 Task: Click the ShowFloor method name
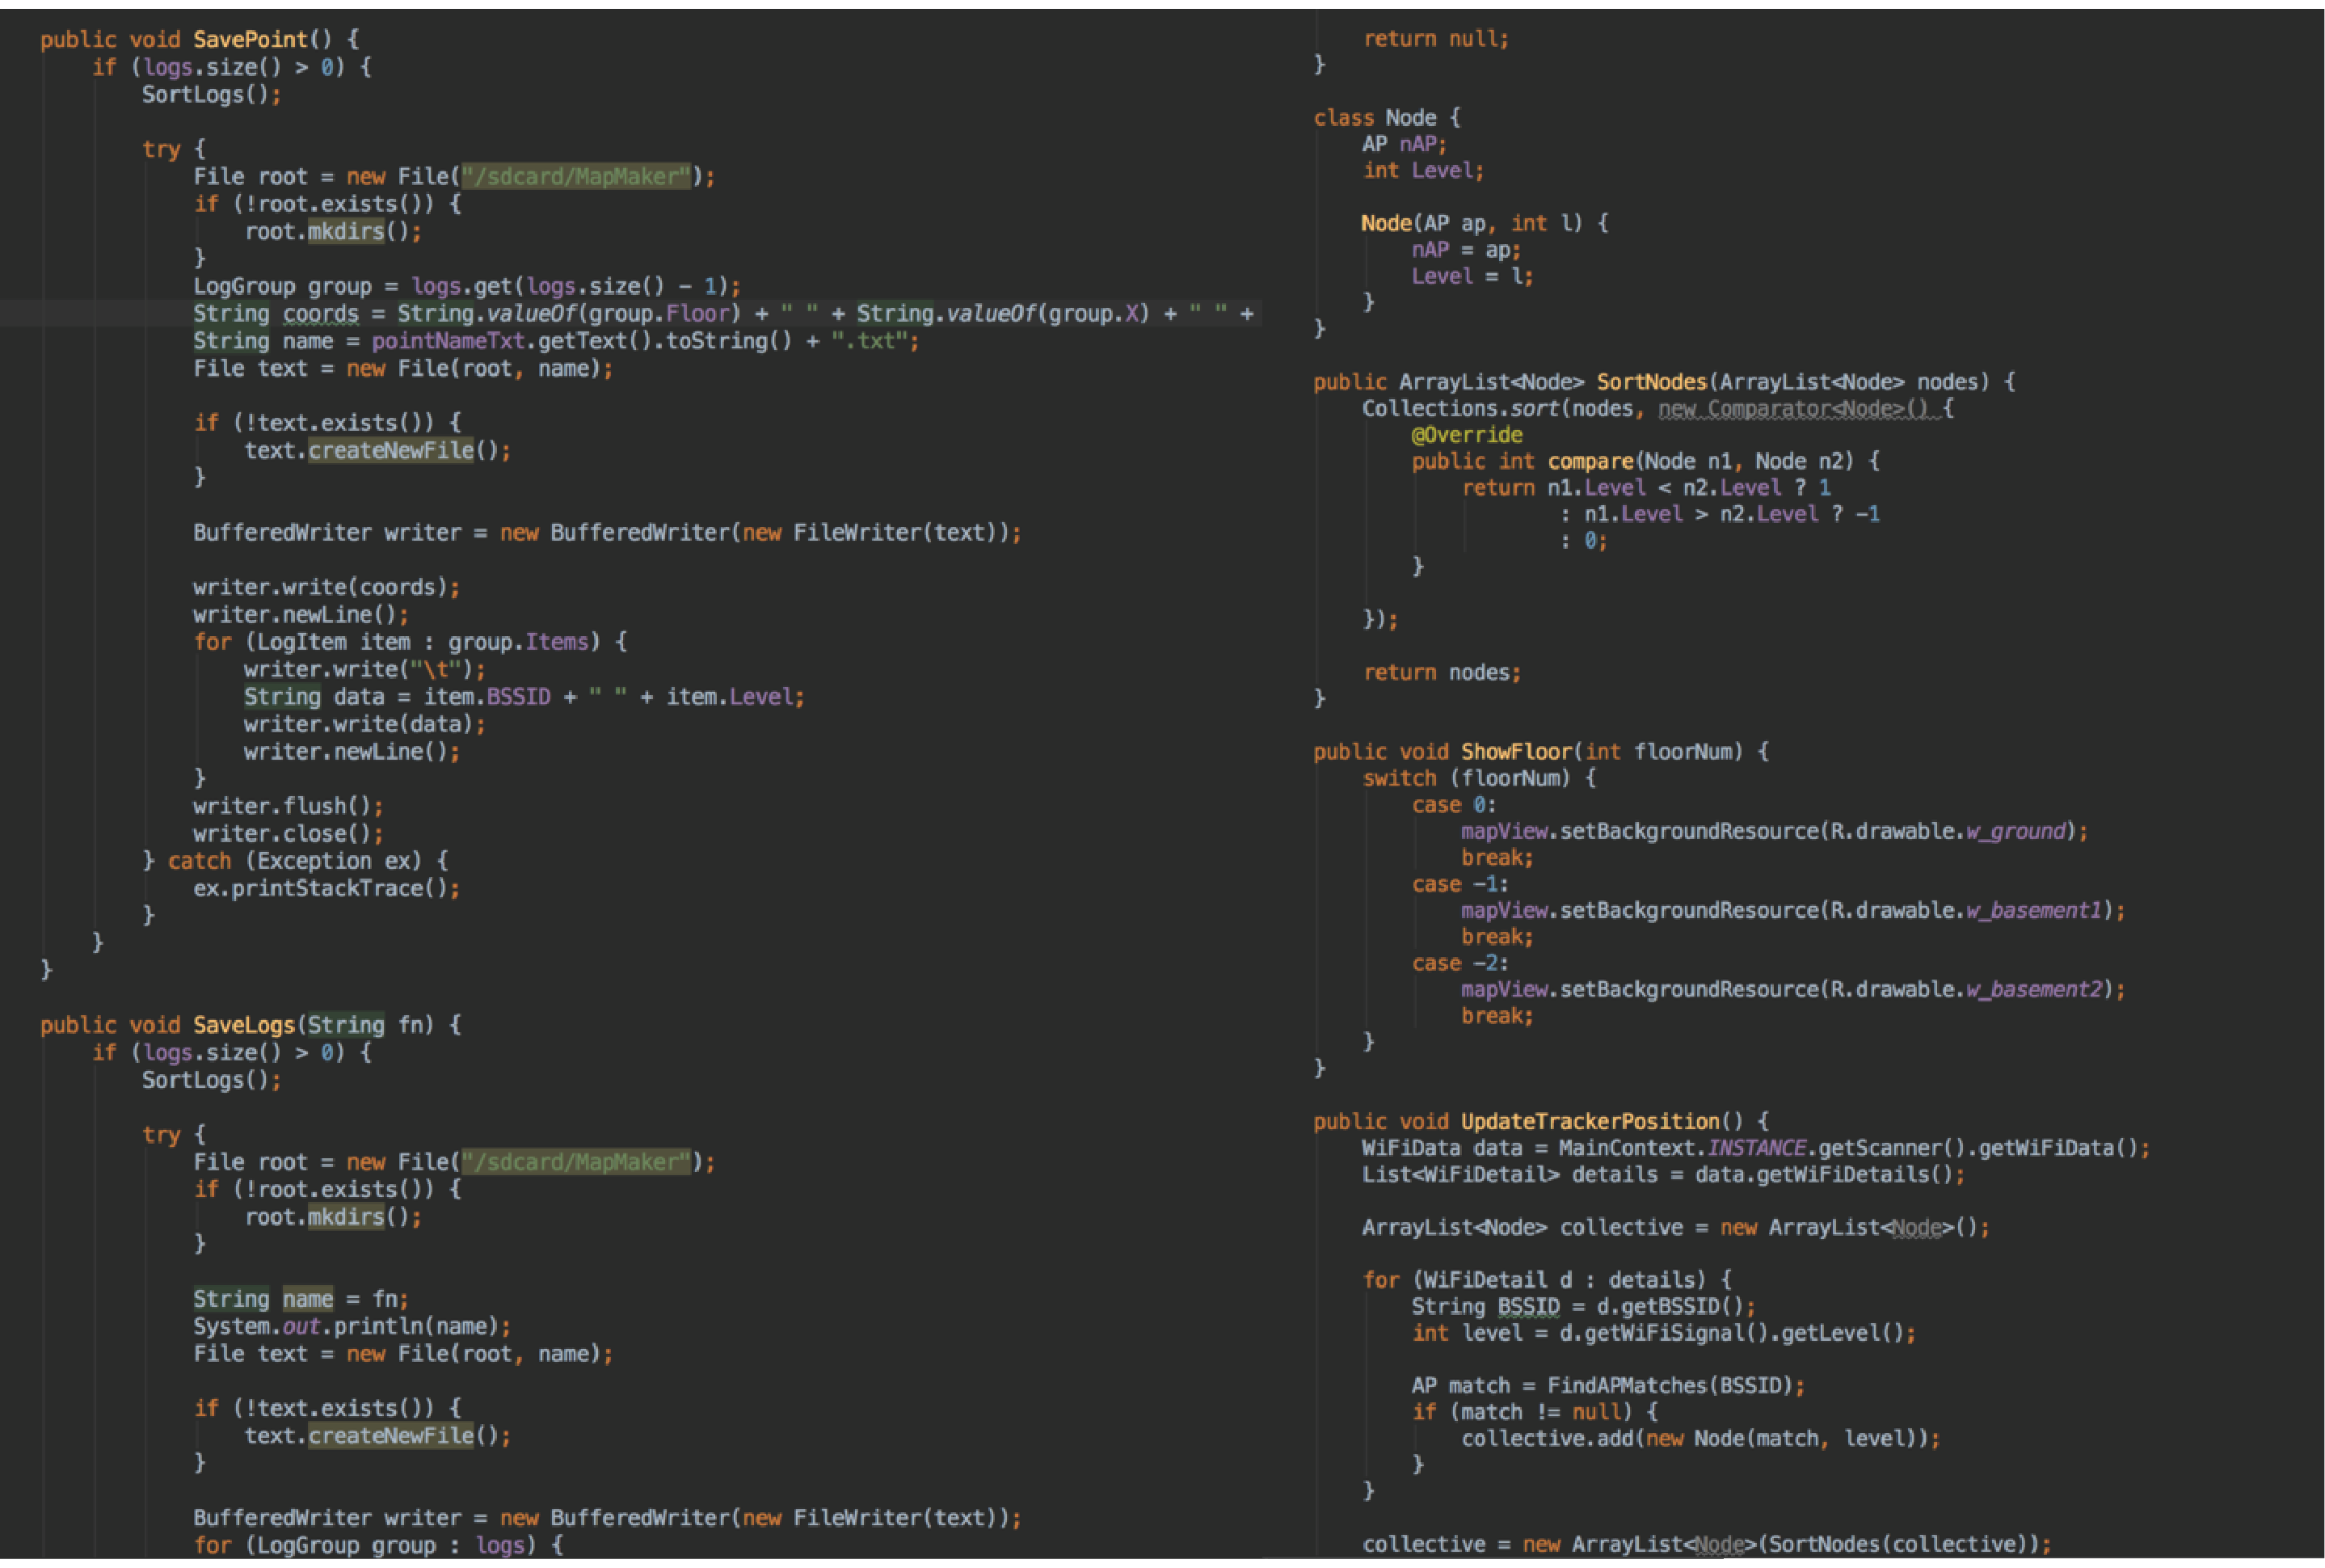point(1516,752)
